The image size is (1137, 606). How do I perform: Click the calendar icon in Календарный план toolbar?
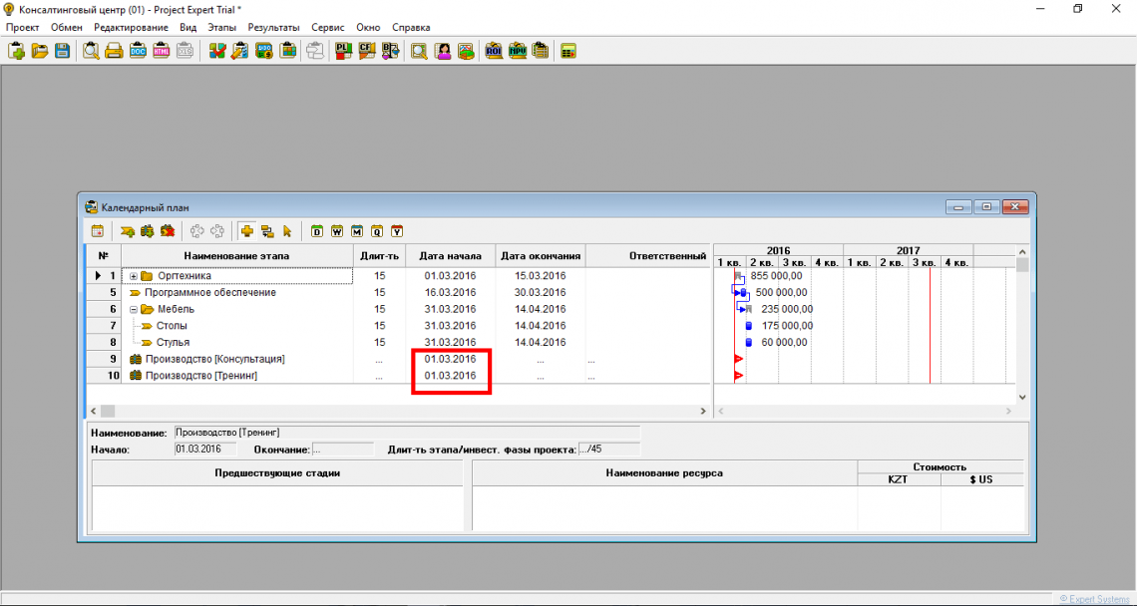98,231
